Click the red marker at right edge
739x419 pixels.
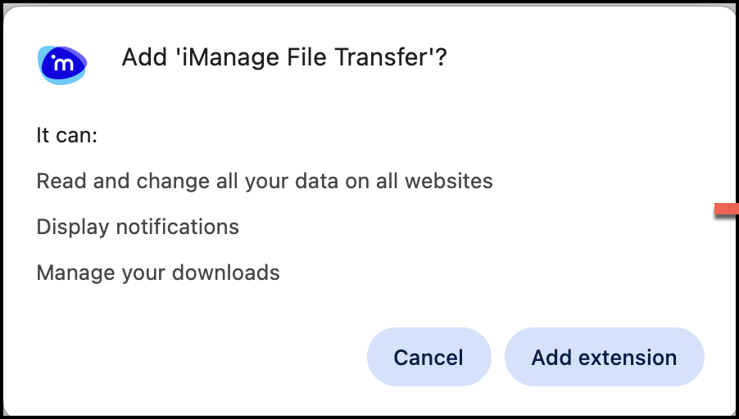pos(727,211)
